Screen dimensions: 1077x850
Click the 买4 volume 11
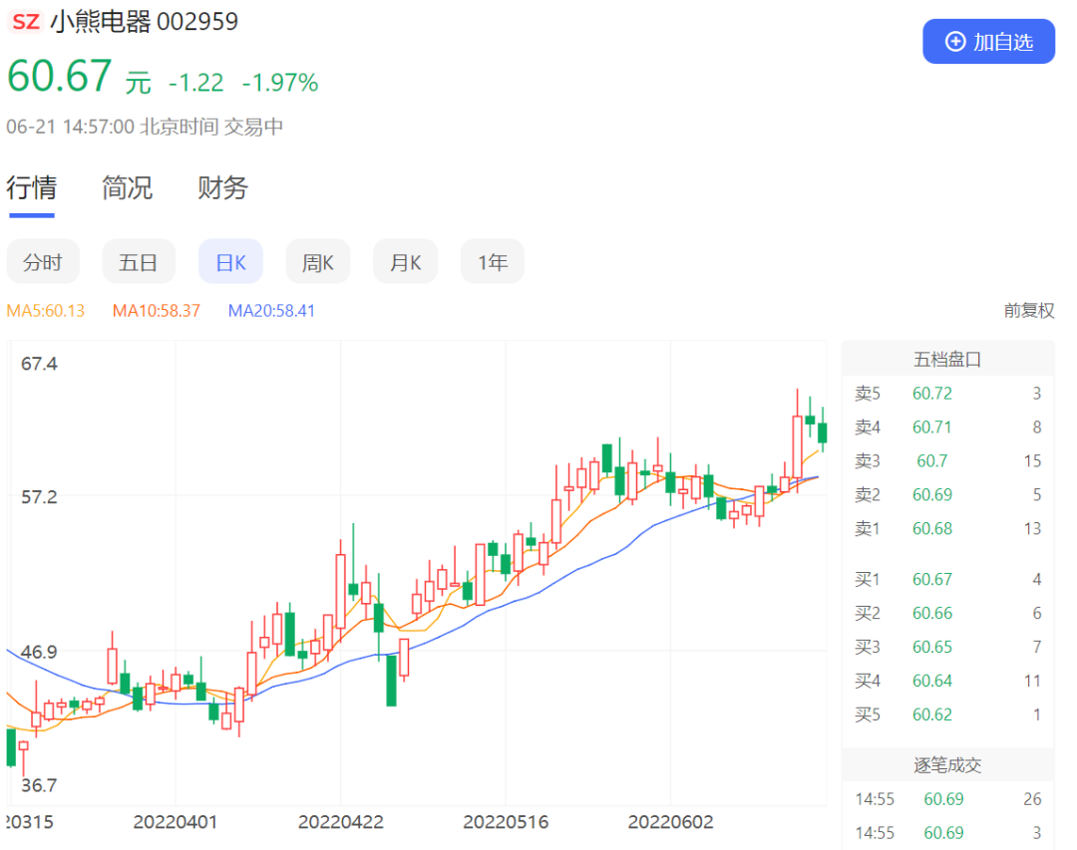[1032, 681]
